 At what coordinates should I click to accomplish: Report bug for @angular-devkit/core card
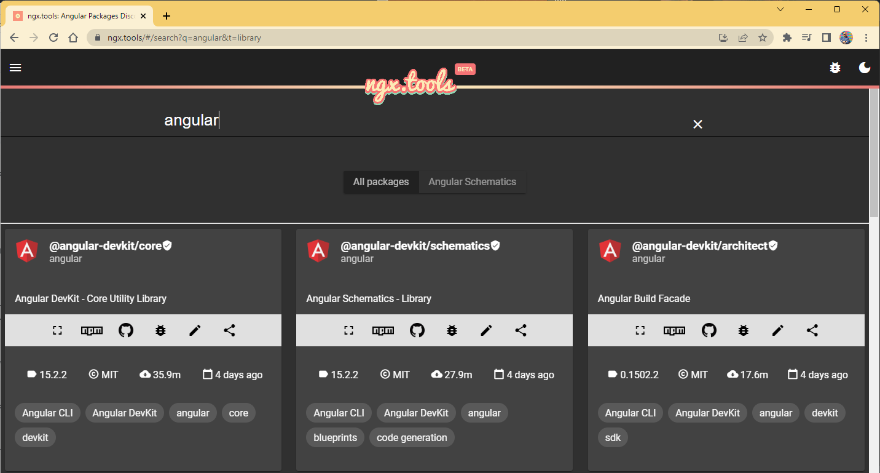(x=160, y=330)
